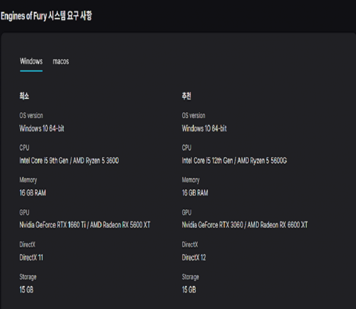Click 16 GB RAM under 최소
The image size is (356, 309).
(x=33, y=193)
